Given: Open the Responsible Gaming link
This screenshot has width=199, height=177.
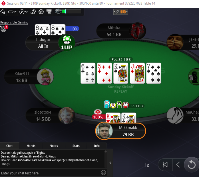Looking at the screenshot, I should (x=14, y=22).
